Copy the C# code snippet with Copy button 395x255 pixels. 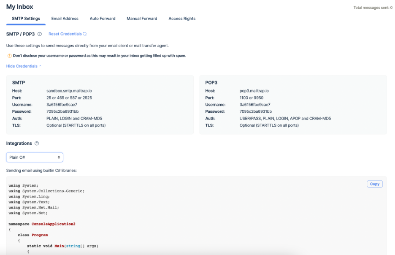(x=375, y=184)
